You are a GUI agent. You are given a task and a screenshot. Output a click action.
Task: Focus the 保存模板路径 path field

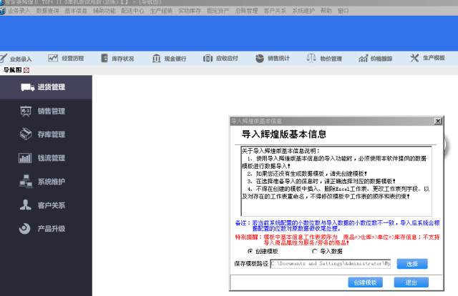tap(331, 264)
